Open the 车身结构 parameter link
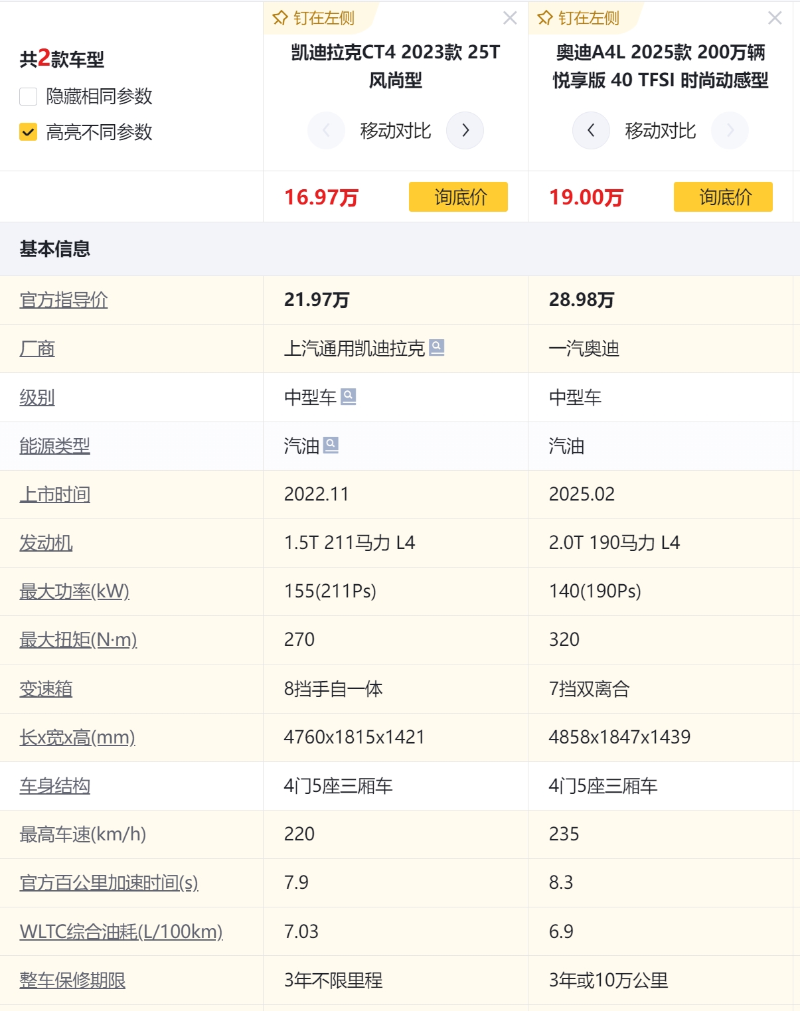This screenshot has width=800, height=1011. 55,786
